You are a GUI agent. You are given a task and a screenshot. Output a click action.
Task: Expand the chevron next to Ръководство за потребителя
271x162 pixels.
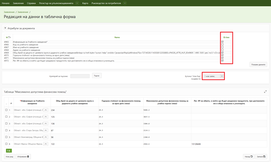tap(125, 3)
